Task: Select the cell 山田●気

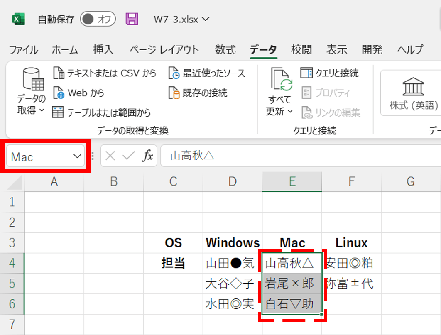Action: tap(233, 263)
